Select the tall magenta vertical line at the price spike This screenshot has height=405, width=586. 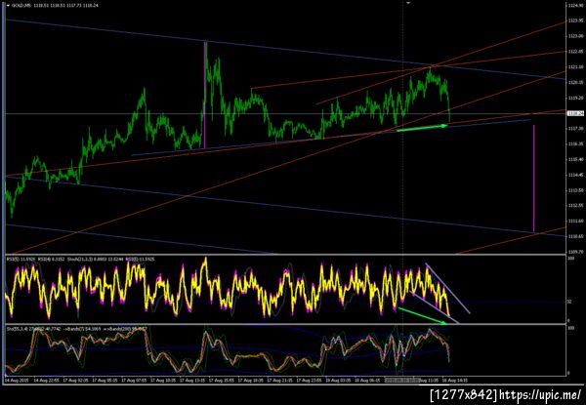pos(205,94)
